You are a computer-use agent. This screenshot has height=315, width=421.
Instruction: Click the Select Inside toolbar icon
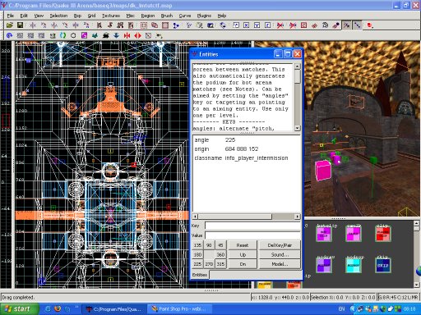[131, 25]
